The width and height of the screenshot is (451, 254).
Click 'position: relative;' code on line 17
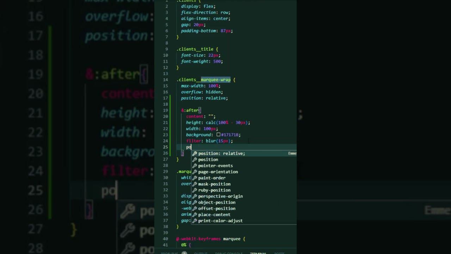pyautogui.click(x=204, y=98)
